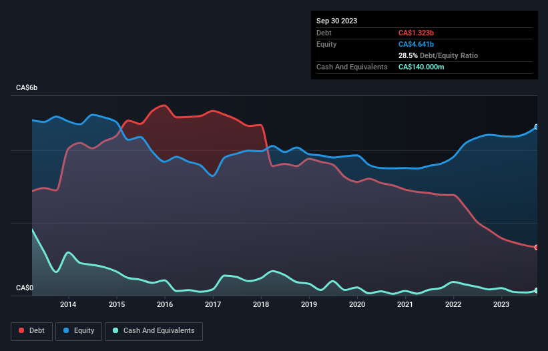The width and height of the screenshot is (548, 351).
Task: Toggle the Debt legend button
Action: (32, 331)
